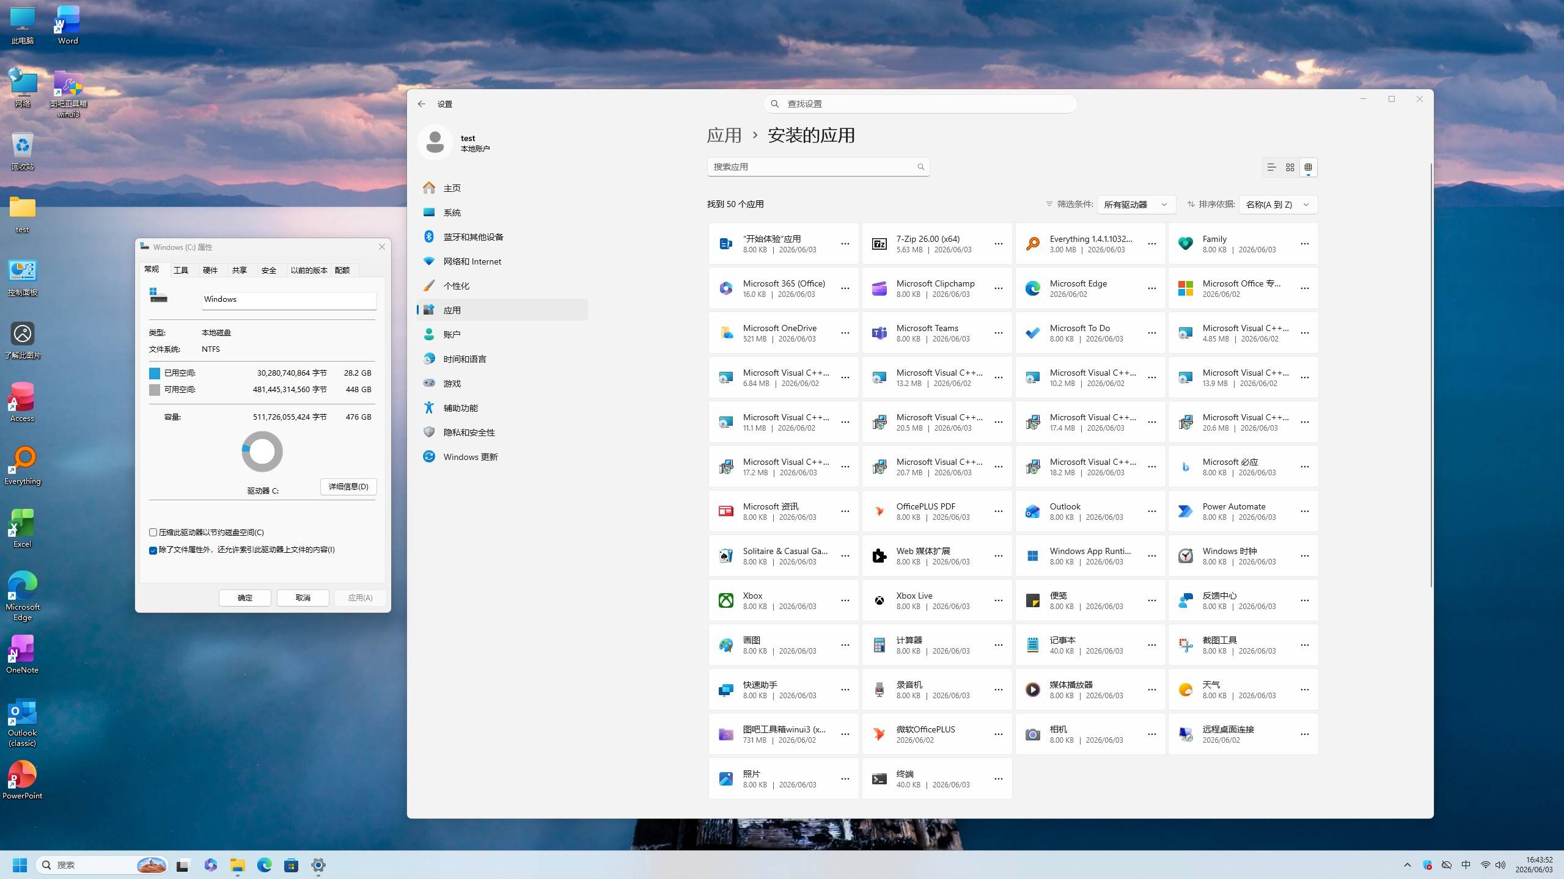1564x879 pixels.
Task: Click the Everything 1.4.1 magnifier icon
Action: (1032, 244)
